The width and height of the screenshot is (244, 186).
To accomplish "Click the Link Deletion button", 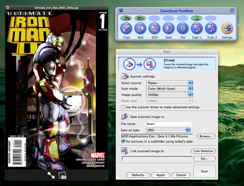I will tap(203, 151).
